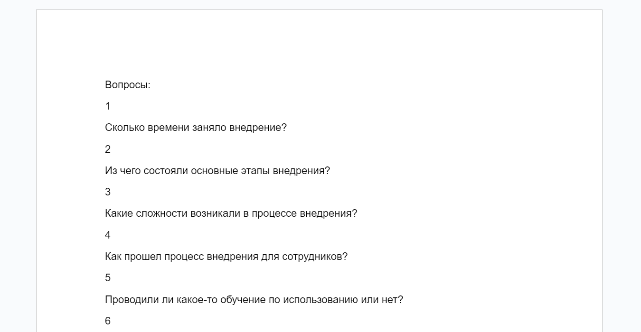Screen dimensions: 641x332
Task: Click the line "Из чего состояли основные этапы внедрения?"
Action: [217, 171]
